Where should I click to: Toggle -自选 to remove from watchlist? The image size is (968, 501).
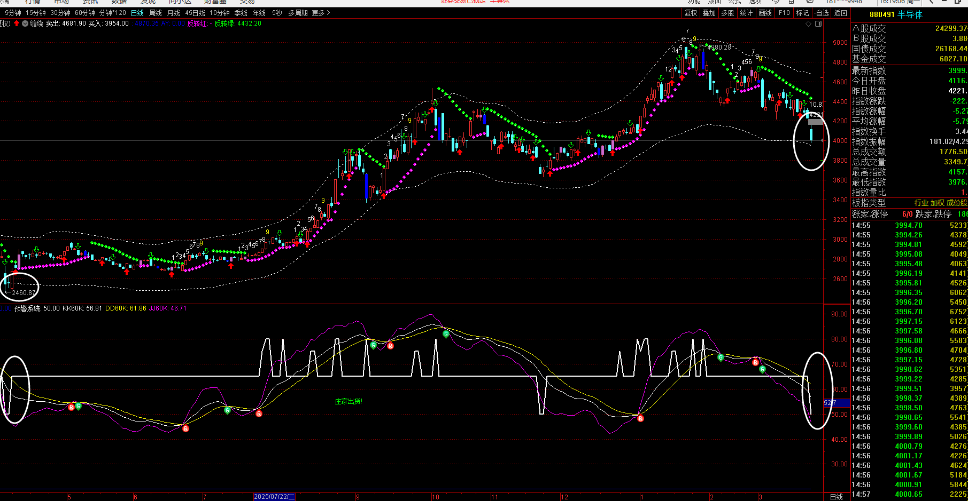click(821, 13)
